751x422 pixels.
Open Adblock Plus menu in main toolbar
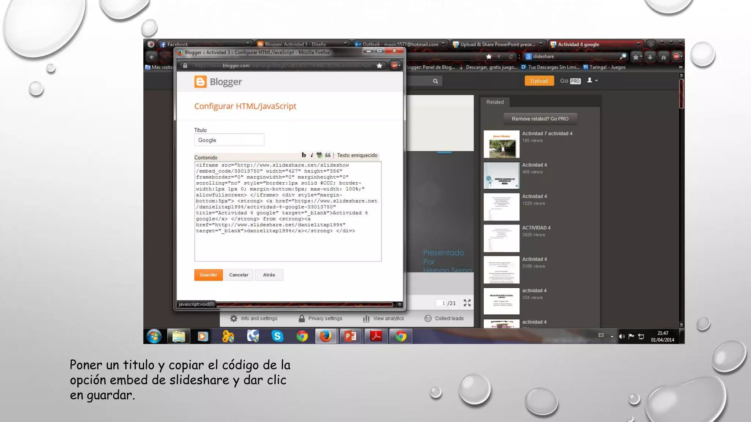pyautogui.click(x=677, y=56)
